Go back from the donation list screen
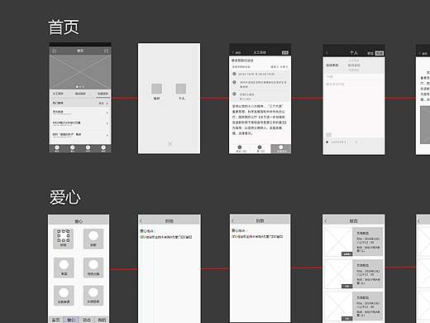 (326, 221)
